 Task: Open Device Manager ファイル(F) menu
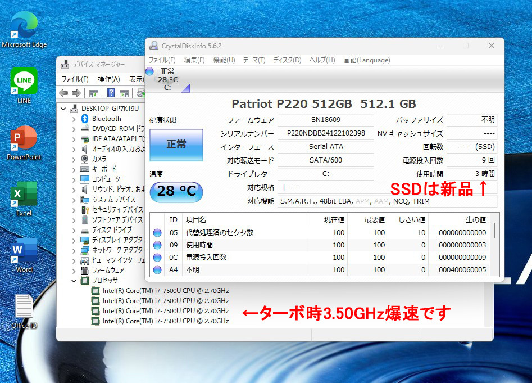75,79
